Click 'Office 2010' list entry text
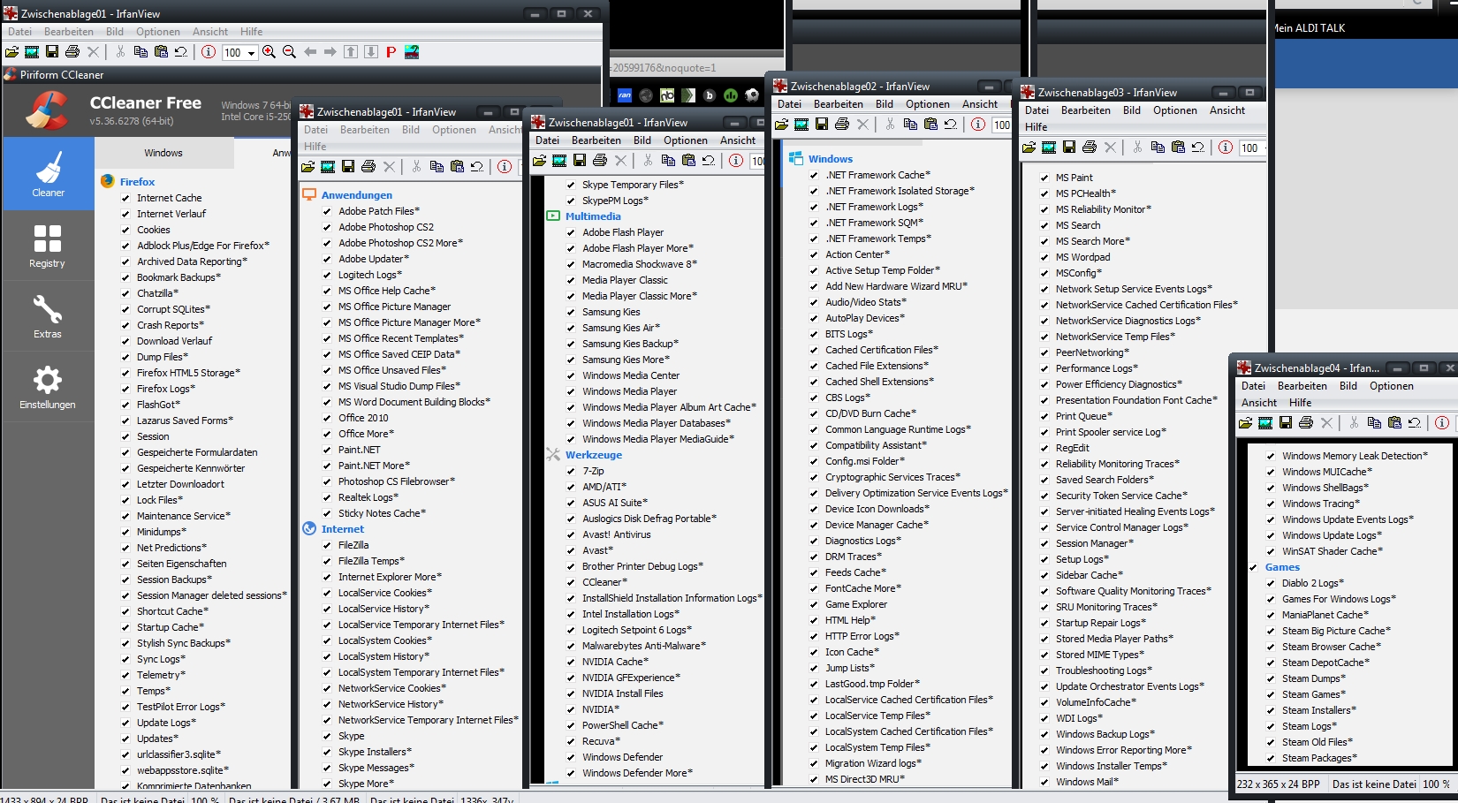Viewport: 1458px width, 803px height. 363,418
